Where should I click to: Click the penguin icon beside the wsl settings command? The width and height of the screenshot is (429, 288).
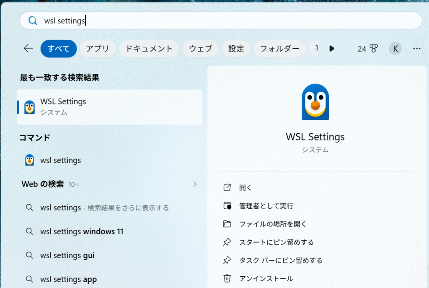[x=29, y=160]
